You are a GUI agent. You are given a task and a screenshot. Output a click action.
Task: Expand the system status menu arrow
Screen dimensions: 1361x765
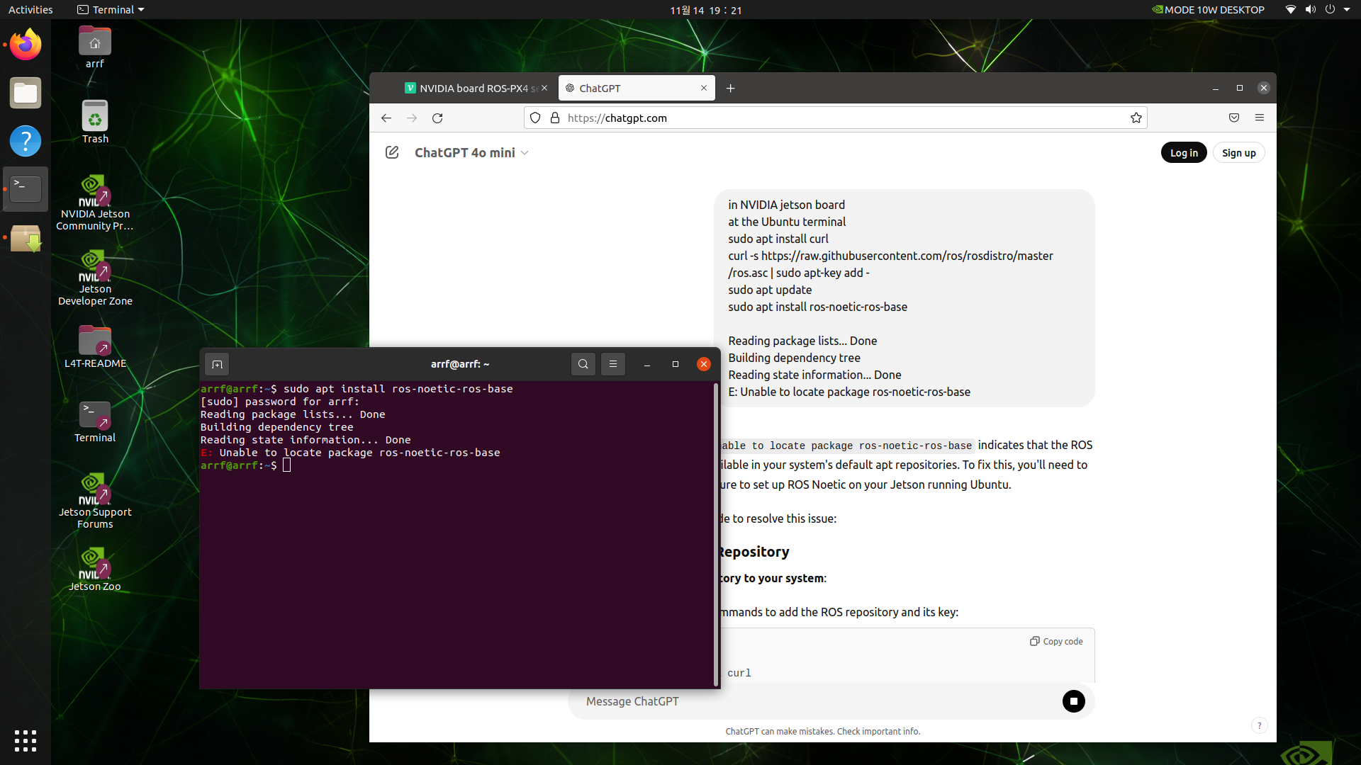tap(1347, 10)
